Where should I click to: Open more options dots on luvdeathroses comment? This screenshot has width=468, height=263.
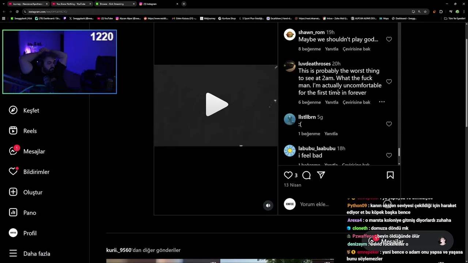click(382, 102)
